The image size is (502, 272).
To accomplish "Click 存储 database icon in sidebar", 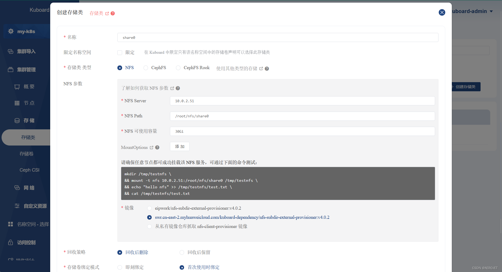I will 17,120.
